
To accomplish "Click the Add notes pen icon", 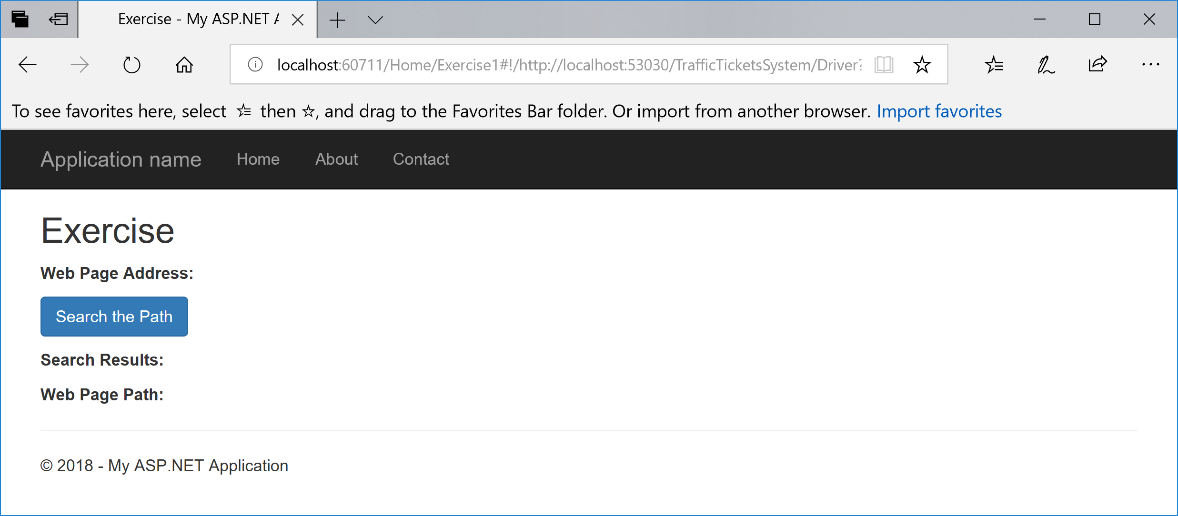I will point(1046,65).
